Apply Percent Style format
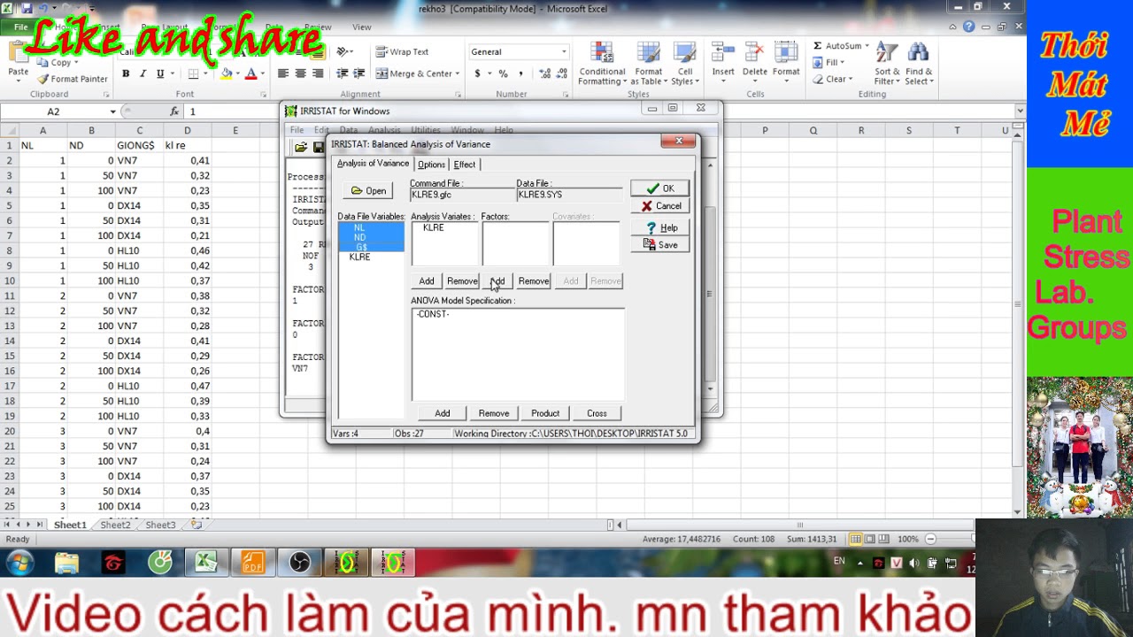Screen dimensions: 1133x637 503,73
